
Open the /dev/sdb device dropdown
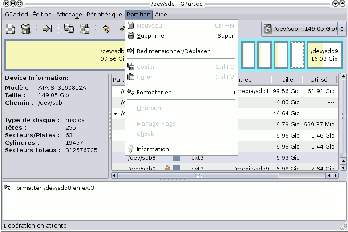click(303, 29)
